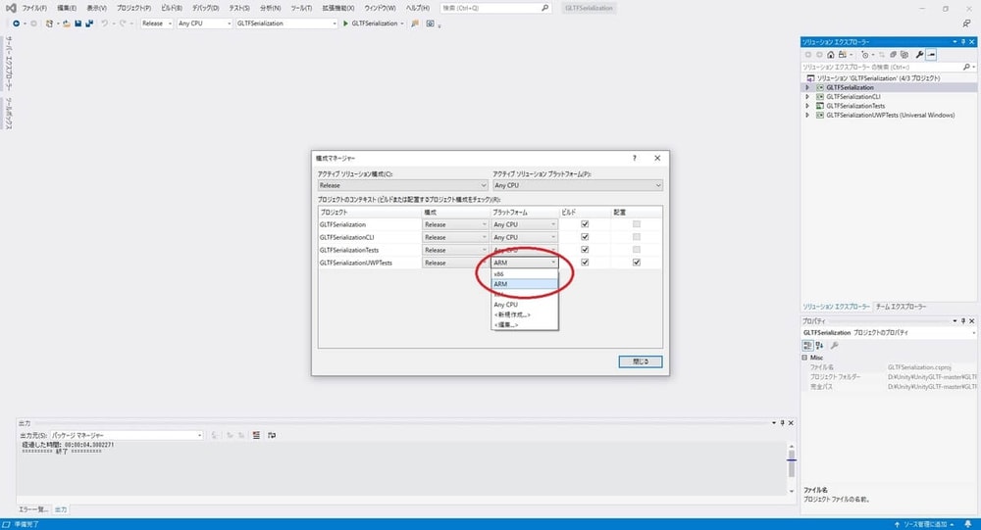Click the Undo toolbar icon
Viewport: 981px width, 530px height.
[x=105, y=24]
